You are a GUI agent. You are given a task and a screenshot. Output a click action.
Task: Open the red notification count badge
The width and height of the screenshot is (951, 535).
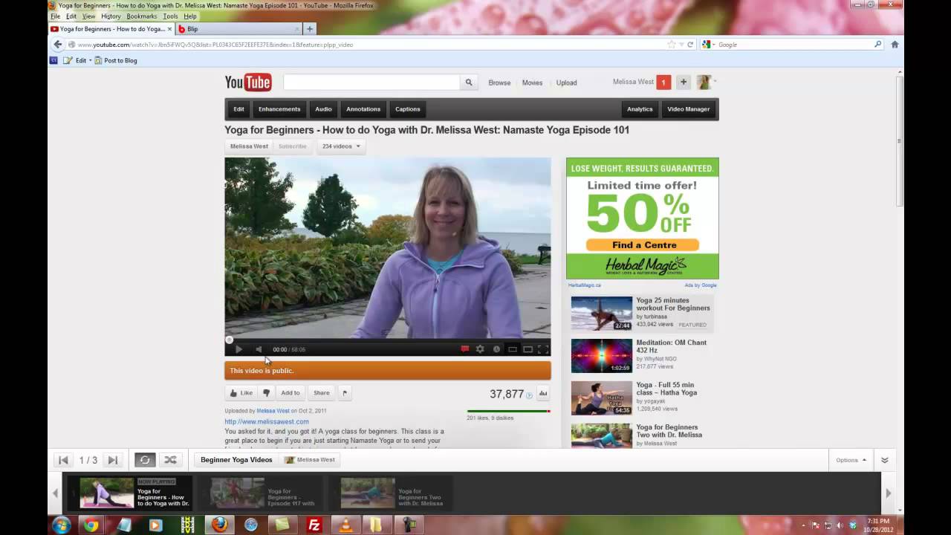click(663, 82)
